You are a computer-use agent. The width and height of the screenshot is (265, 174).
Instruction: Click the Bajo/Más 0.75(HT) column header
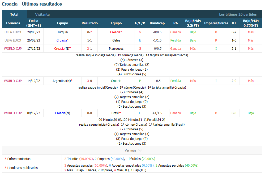pyautogui.click(x=251, y=23)
